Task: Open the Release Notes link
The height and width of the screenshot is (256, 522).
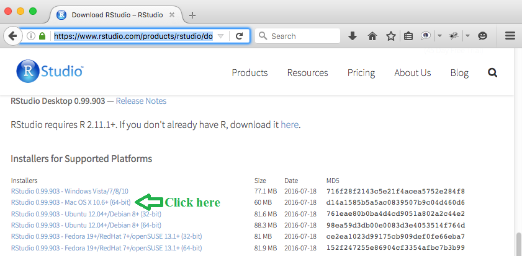Action: 141,101
